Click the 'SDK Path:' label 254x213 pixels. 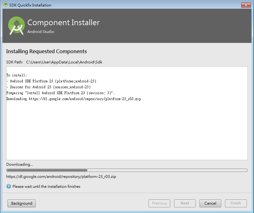(15, 62)
